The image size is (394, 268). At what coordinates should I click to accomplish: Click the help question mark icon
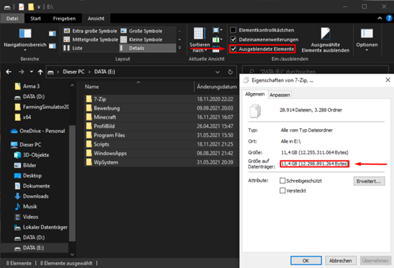(x=389, y=18)
